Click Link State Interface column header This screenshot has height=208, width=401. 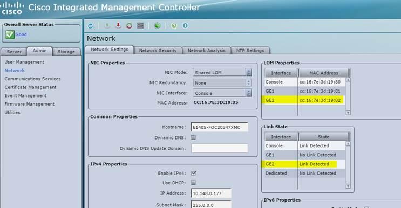tap(281, 137)
